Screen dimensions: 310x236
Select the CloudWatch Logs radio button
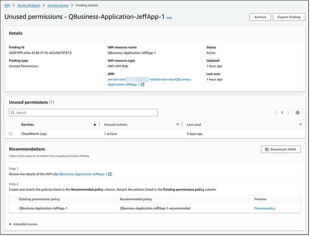pos(11,134)
